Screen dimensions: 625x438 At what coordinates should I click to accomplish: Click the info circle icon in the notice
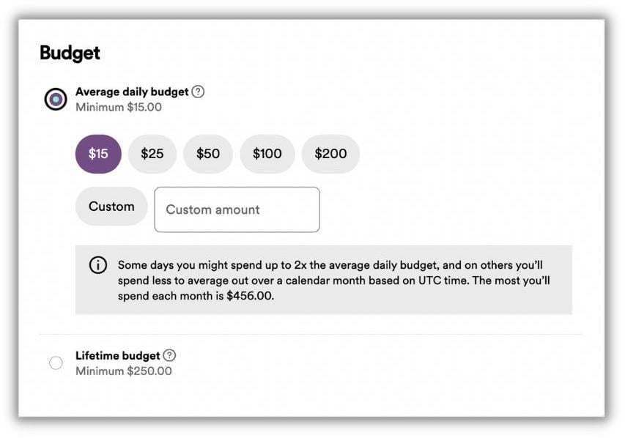coord(98,265)
